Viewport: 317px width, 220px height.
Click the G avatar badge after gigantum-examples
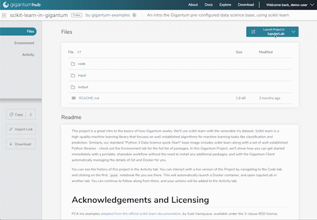(x=134, y=15)
